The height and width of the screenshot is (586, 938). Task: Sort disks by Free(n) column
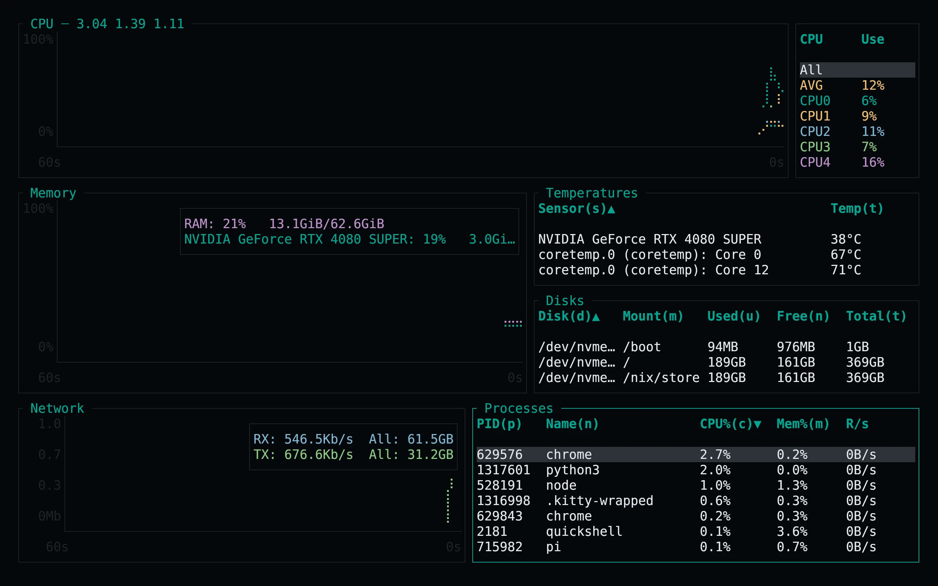click(803, 316)
